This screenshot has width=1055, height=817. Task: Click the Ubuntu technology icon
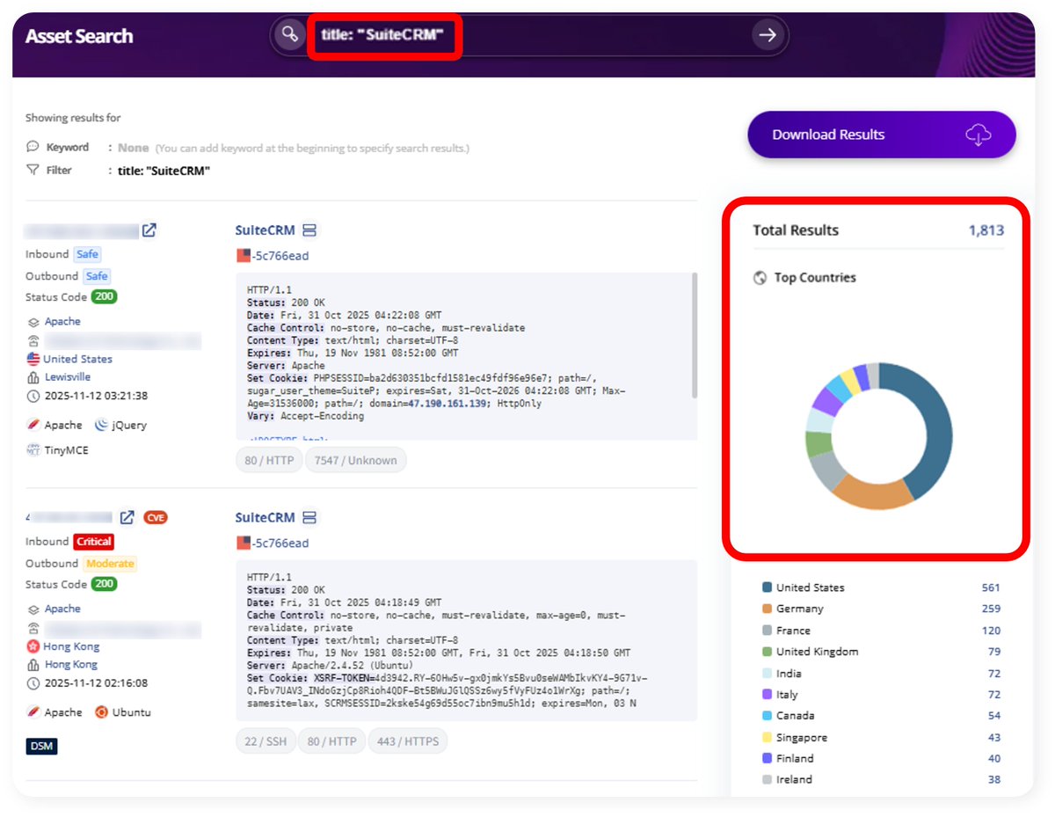tap(102, 712)
